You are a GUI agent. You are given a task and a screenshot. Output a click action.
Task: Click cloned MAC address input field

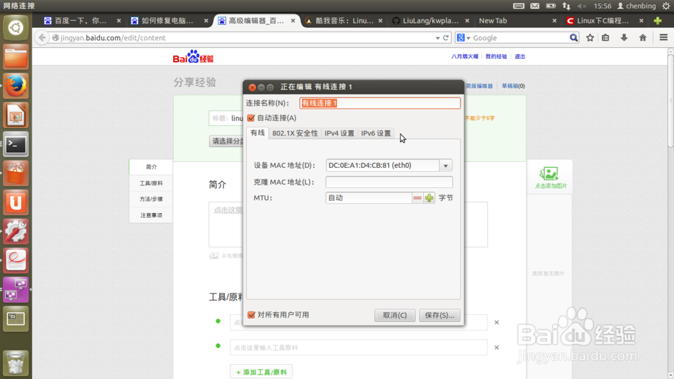[x=389, y=182]
